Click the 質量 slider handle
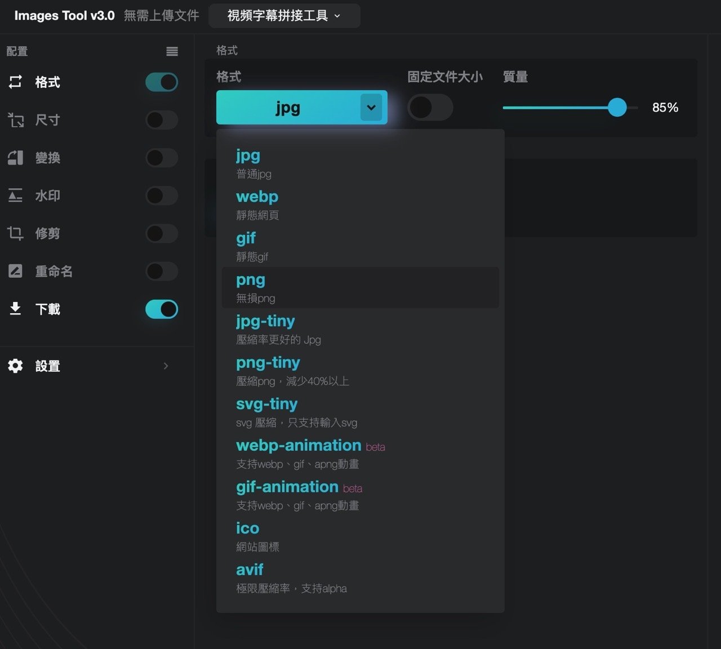This screenshot has height=649, width=721. (617, 107)
